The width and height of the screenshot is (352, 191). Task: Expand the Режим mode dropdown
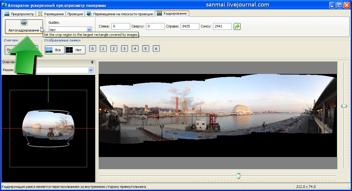pyautogui.click(x=90, y=70)
